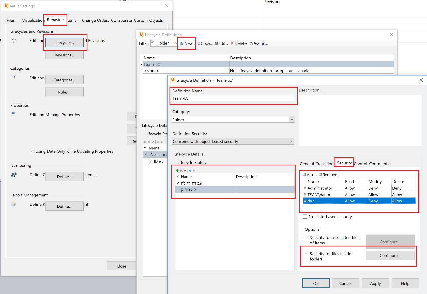Click the Apply button
Screen dimensions: 427x294
point(375,283)
